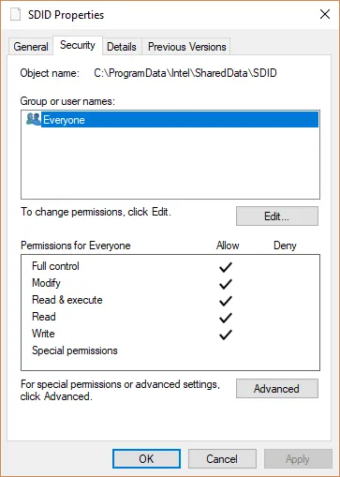Click the Special permissions row
The height and width of the screenshot is (477, 340).
tap(170, 350)
